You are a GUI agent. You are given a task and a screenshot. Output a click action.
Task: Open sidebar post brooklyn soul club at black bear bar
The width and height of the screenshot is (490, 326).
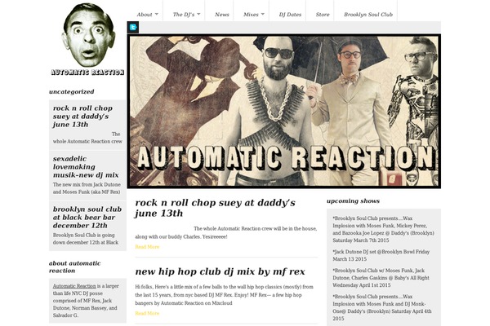pyautogui.click(x=87, y=218)
